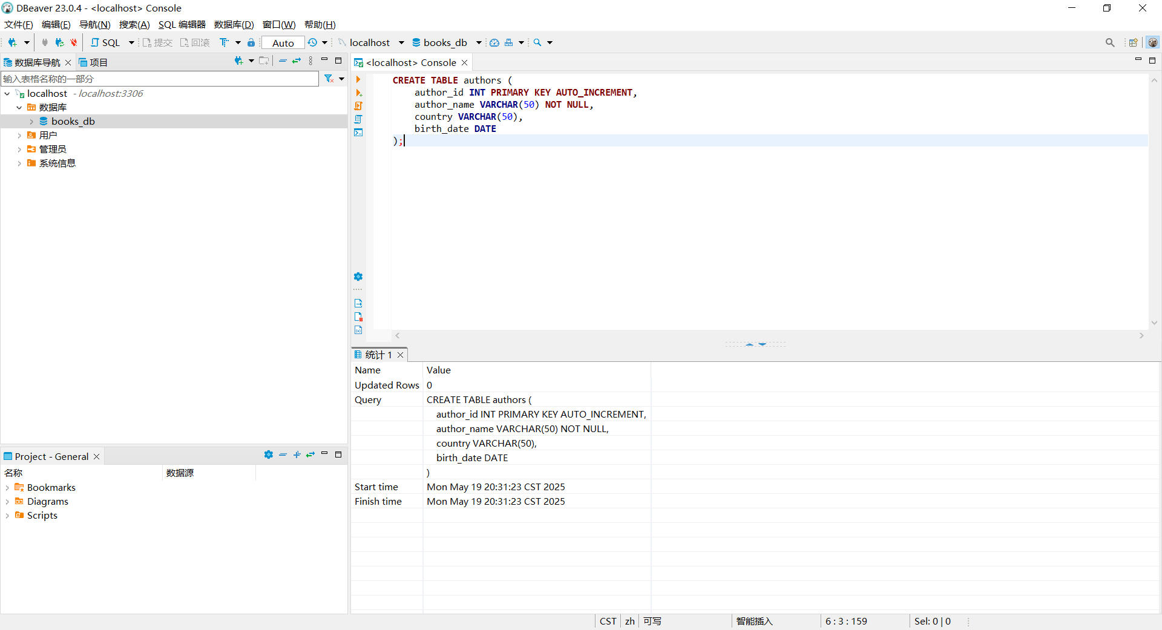Expand the books_db database node
Viewport: 1162px width, 630px height.
click(x=31, y=121)
